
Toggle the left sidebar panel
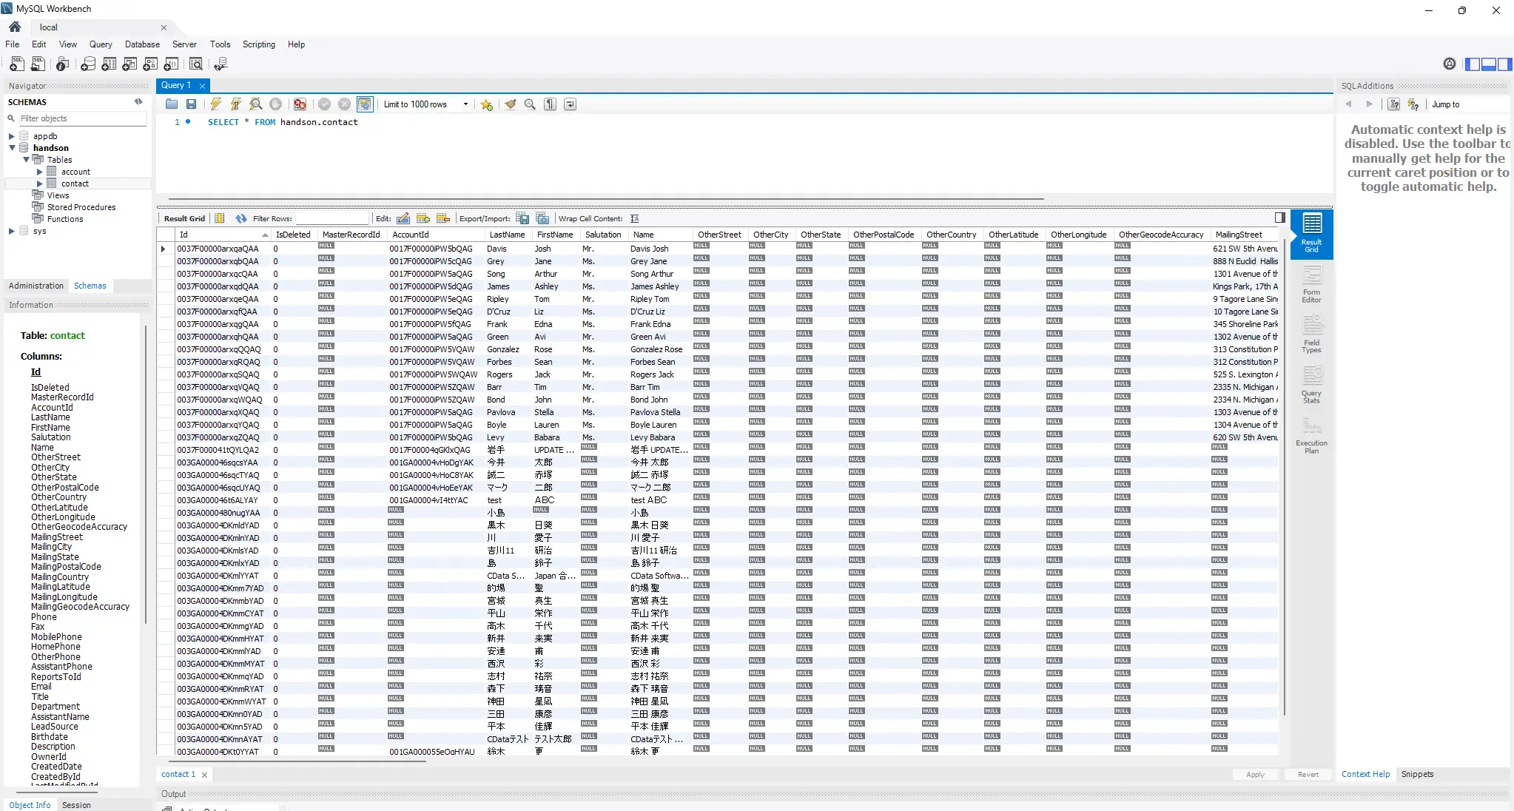pyautogui.click(x=1473, y=64)
